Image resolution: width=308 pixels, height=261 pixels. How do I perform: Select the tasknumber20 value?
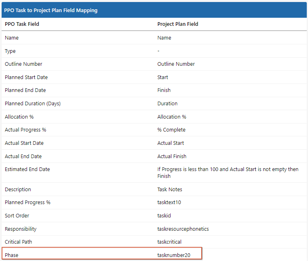(x=174, y=255)
